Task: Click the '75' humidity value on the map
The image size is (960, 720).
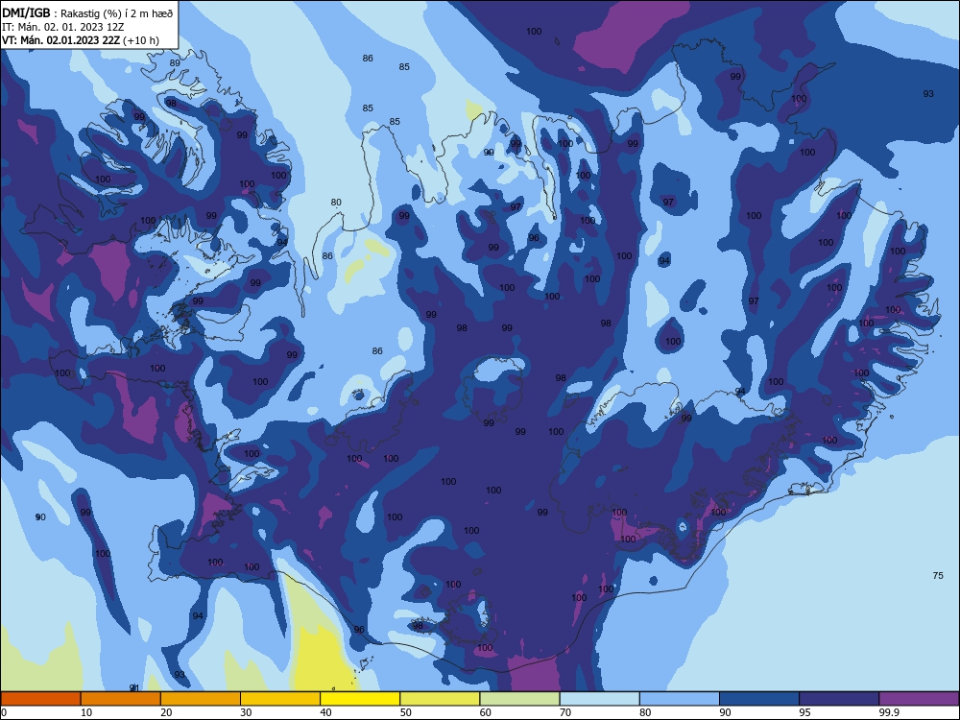Action: click(x=938, y=575)
